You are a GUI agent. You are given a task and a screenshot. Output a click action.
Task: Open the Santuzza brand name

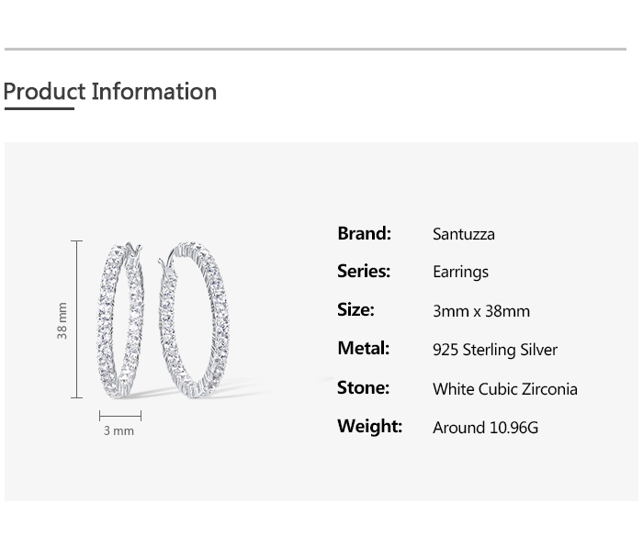click(x=463, y=234)
